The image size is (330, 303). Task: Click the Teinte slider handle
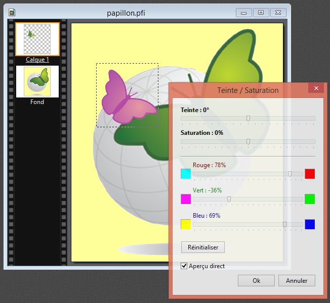pos(248,118)
